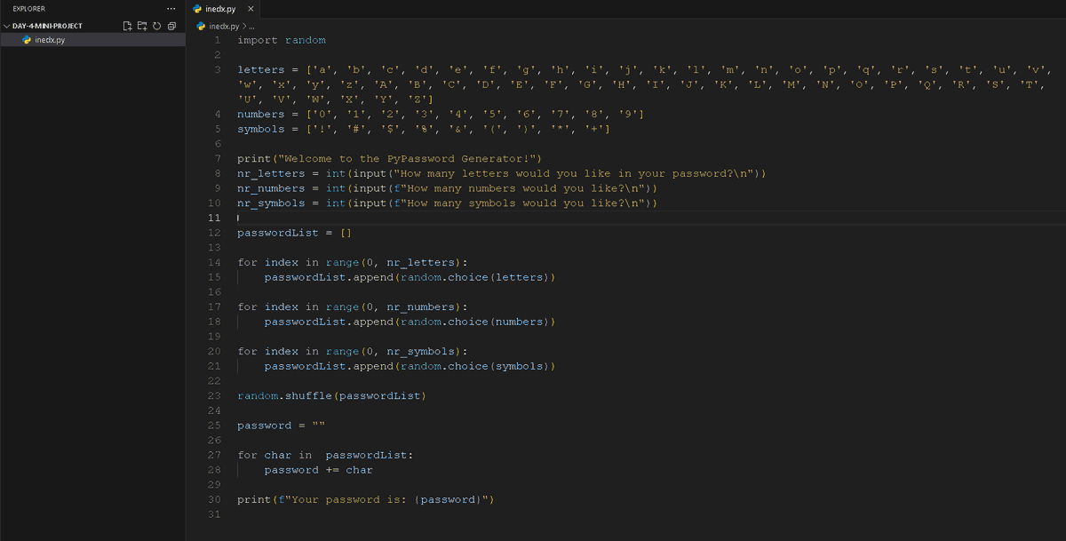Image resolution: width=1066 pixels, height=541 pixels.
Task: Click on the 'import random' line
Action: point(282,40)
